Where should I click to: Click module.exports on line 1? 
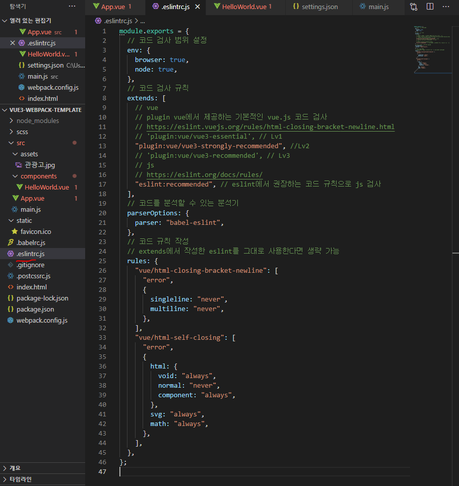point(146,31)
